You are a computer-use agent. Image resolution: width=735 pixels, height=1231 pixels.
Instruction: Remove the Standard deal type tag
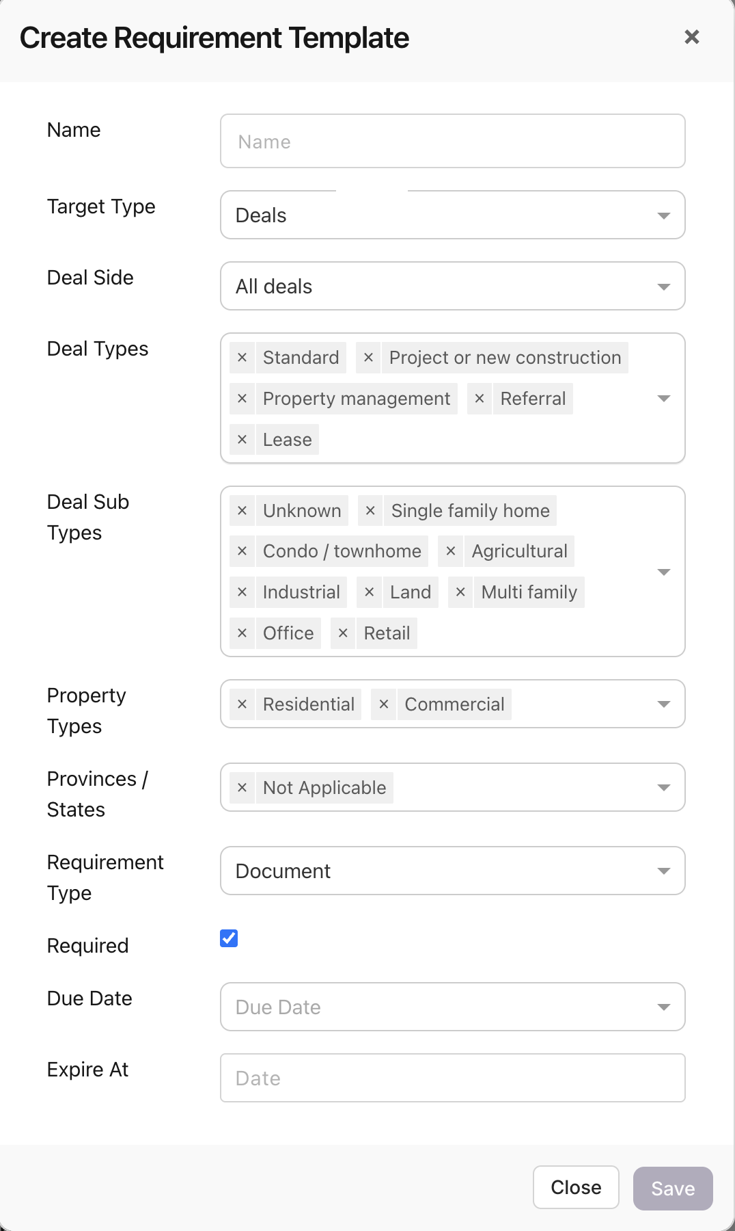[242, 358]
